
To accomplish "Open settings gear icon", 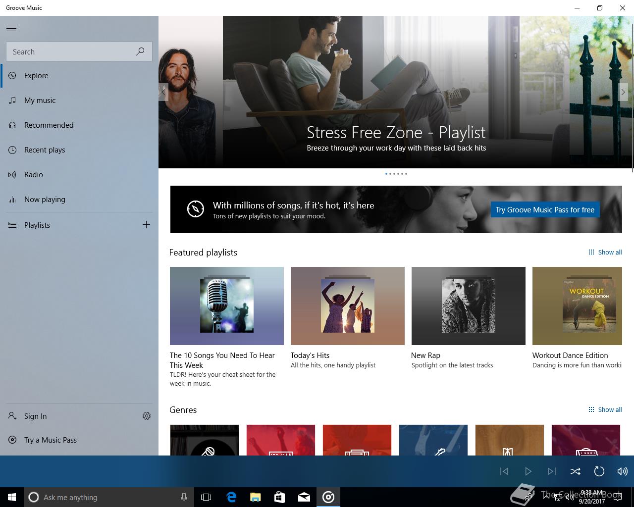I will pyautogui.click(x=147, y=416).
